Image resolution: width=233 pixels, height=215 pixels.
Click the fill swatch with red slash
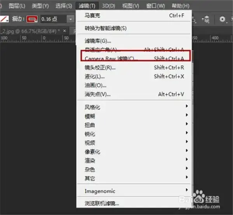click(x=4, y=19)
